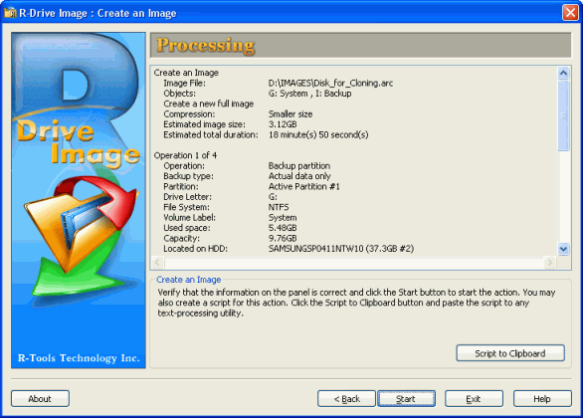
Task: Click the file system value NTFS
Action: tap(279, 207)
